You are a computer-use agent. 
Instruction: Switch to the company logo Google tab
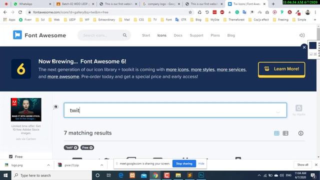161,4
